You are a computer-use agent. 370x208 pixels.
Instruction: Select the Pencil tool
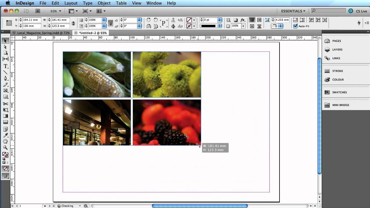tap(5, 84)
